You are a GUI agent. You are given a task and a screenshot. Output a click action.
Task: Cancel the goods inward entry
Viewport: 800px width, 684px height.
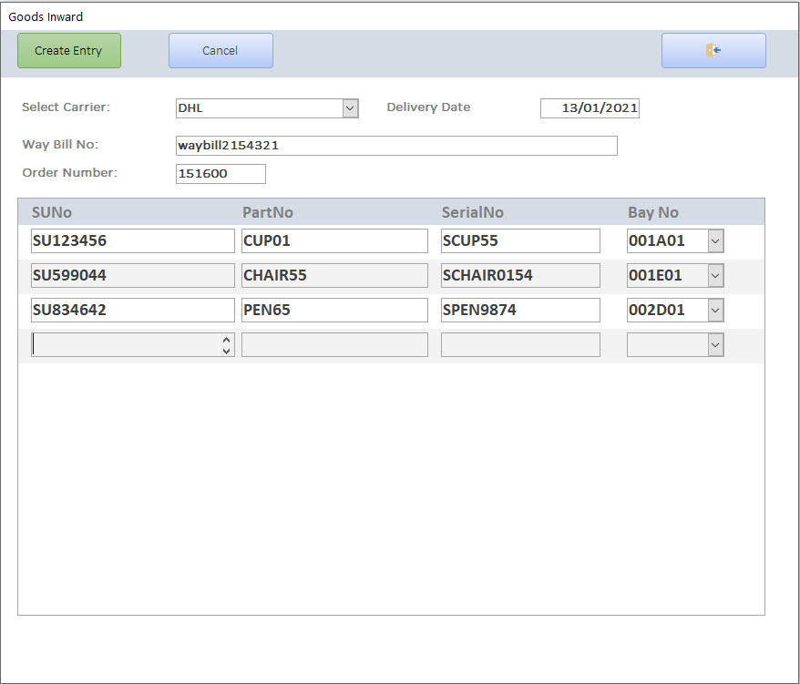point(221,51)
